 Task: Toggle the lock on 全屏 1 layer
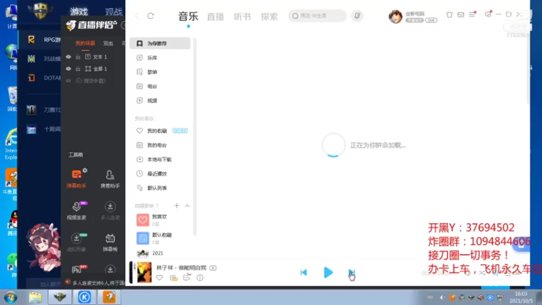pyautogui.click(x=78, y=69)
